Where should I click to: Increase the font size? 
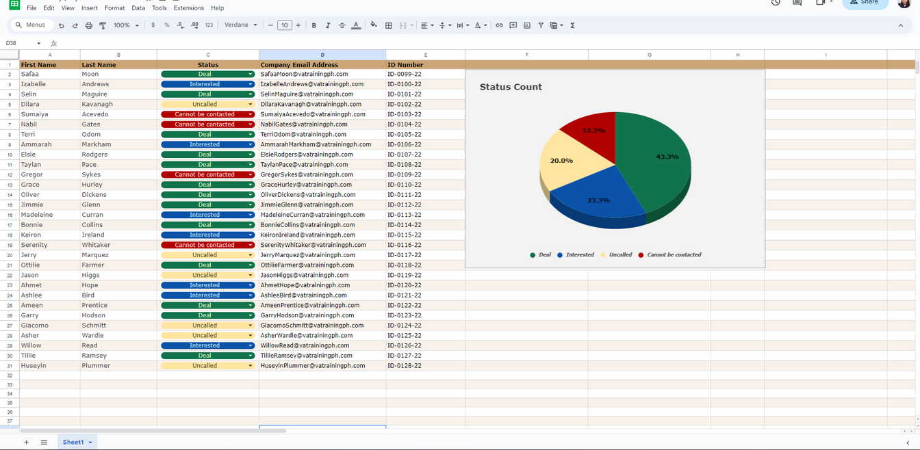point(298,25)
